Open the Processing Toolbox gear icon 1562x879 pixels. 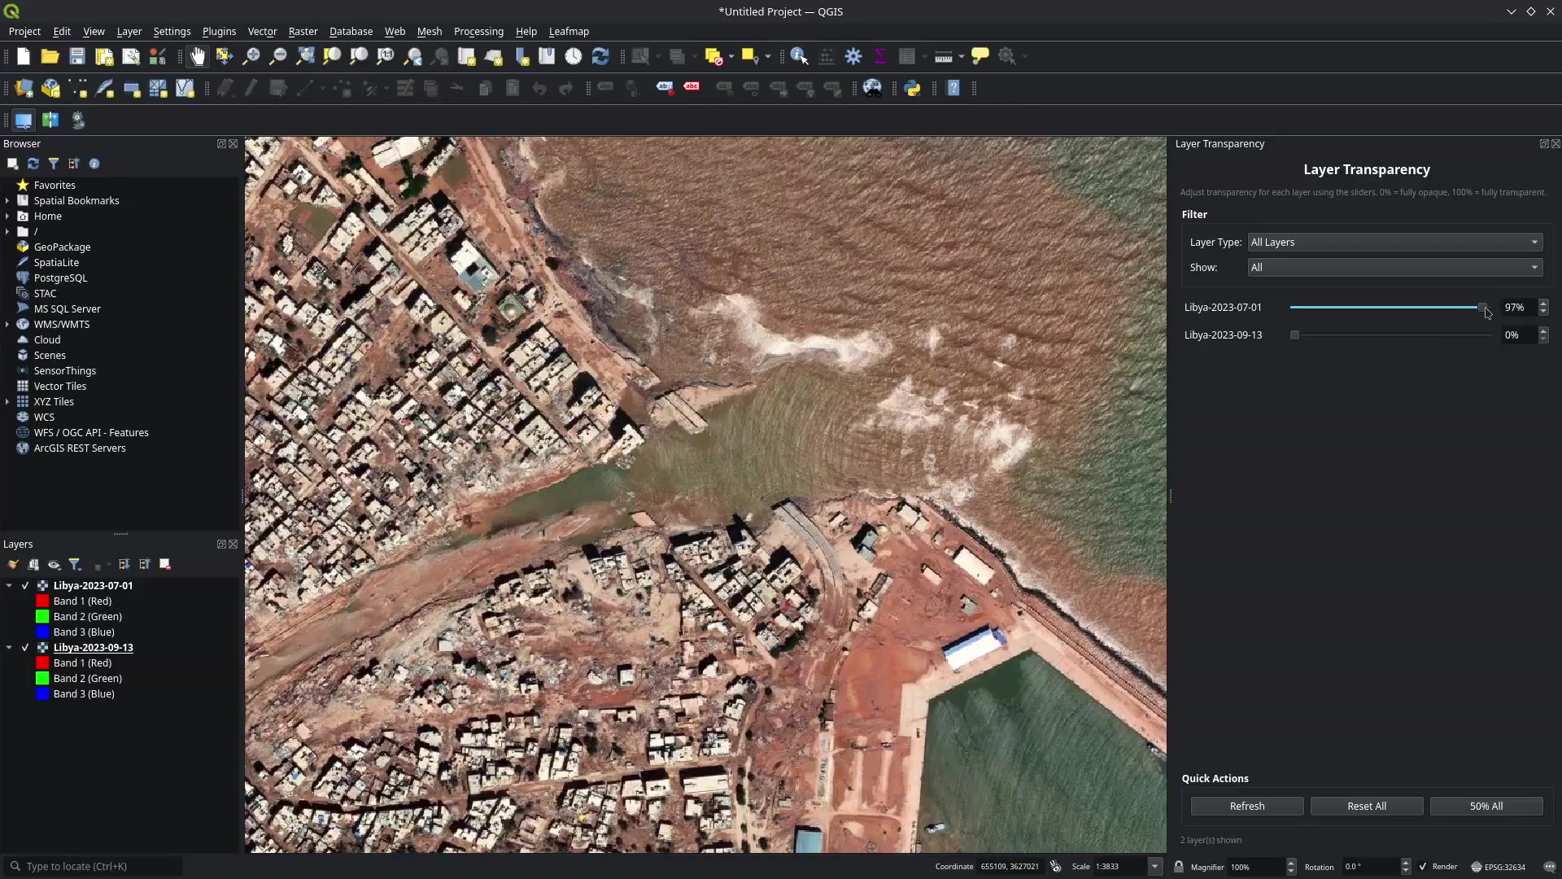tap(853, 56)
